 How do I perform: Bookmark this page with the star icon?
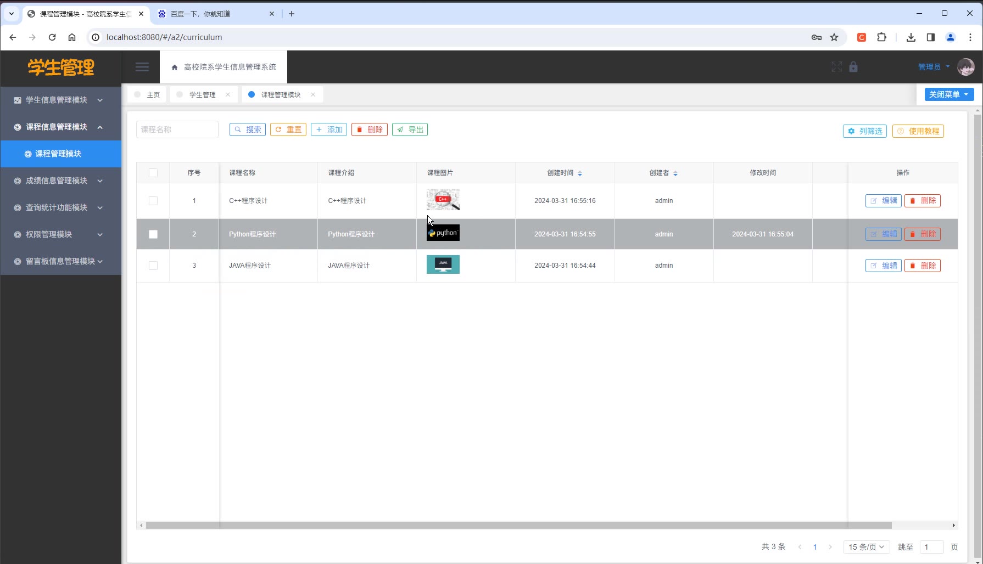tap(834, 37)
